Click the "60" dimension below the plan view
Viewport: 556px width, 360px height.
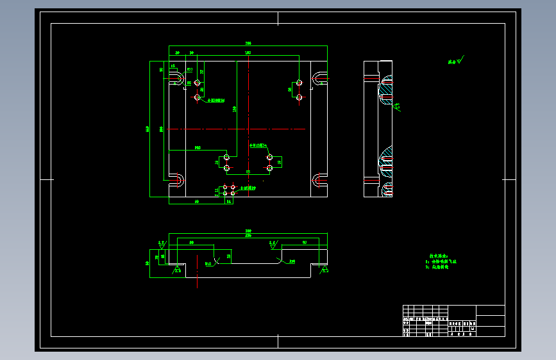[197, 202]
